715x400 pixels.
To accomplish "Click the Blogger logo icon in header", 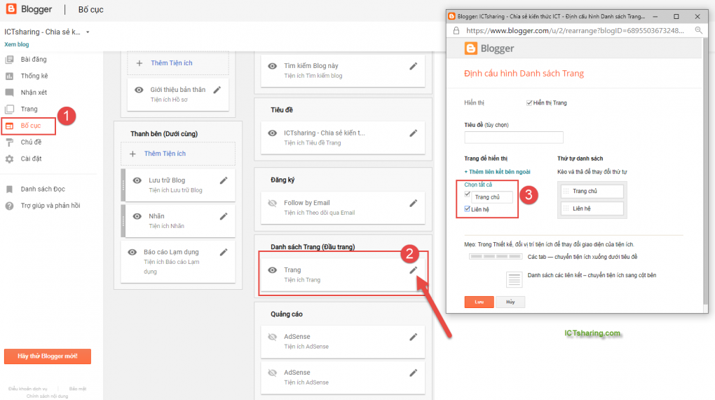I will coord(11,8).
